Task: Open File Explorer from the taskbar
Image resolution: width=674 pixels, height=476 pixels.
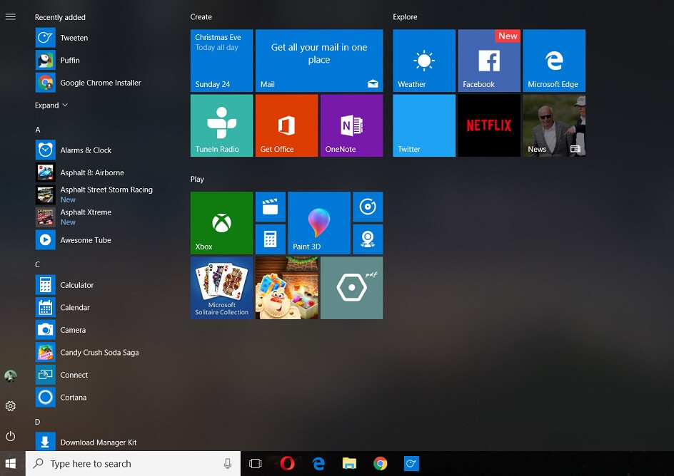Action: [x=349, y=464]
